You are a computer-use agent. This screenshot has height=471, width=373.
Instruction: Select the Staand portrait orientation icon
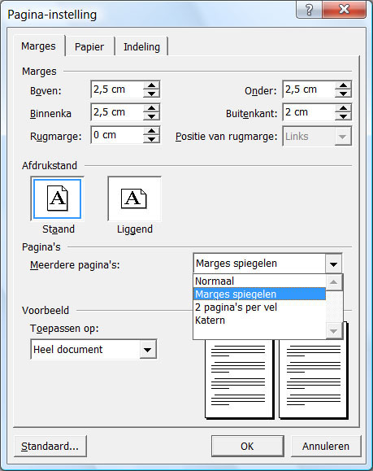(58, 198)
